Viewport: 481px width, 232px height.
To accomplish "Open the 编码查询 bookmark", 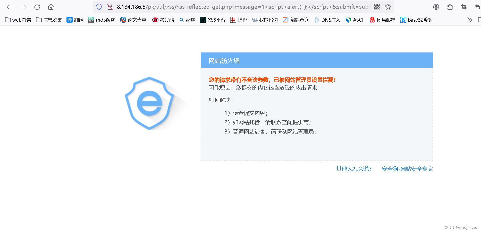I will point(296,20).
